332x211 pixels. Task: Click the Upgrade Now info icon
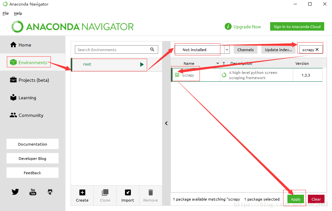[x=228, y=26]
